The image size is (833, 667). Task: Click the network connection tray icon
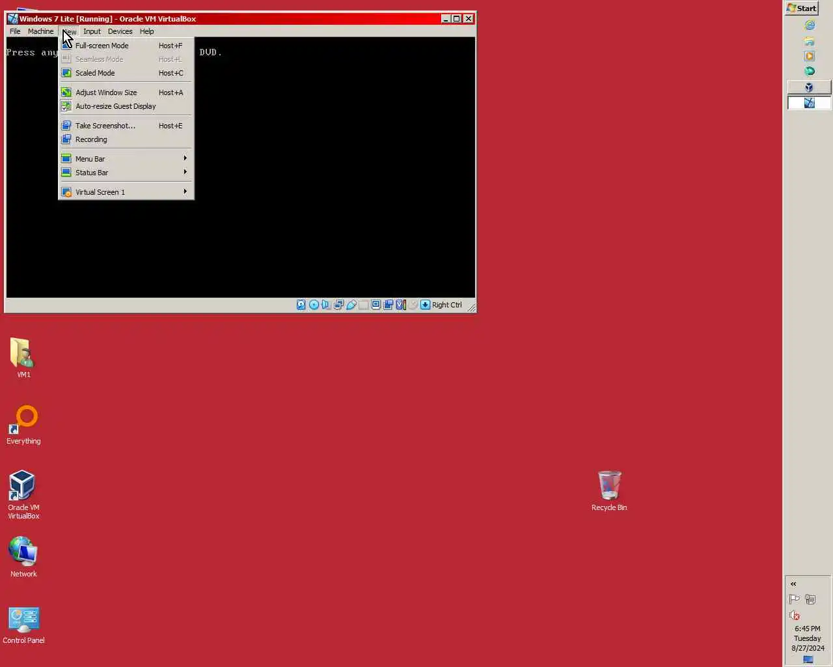(810, 599)
